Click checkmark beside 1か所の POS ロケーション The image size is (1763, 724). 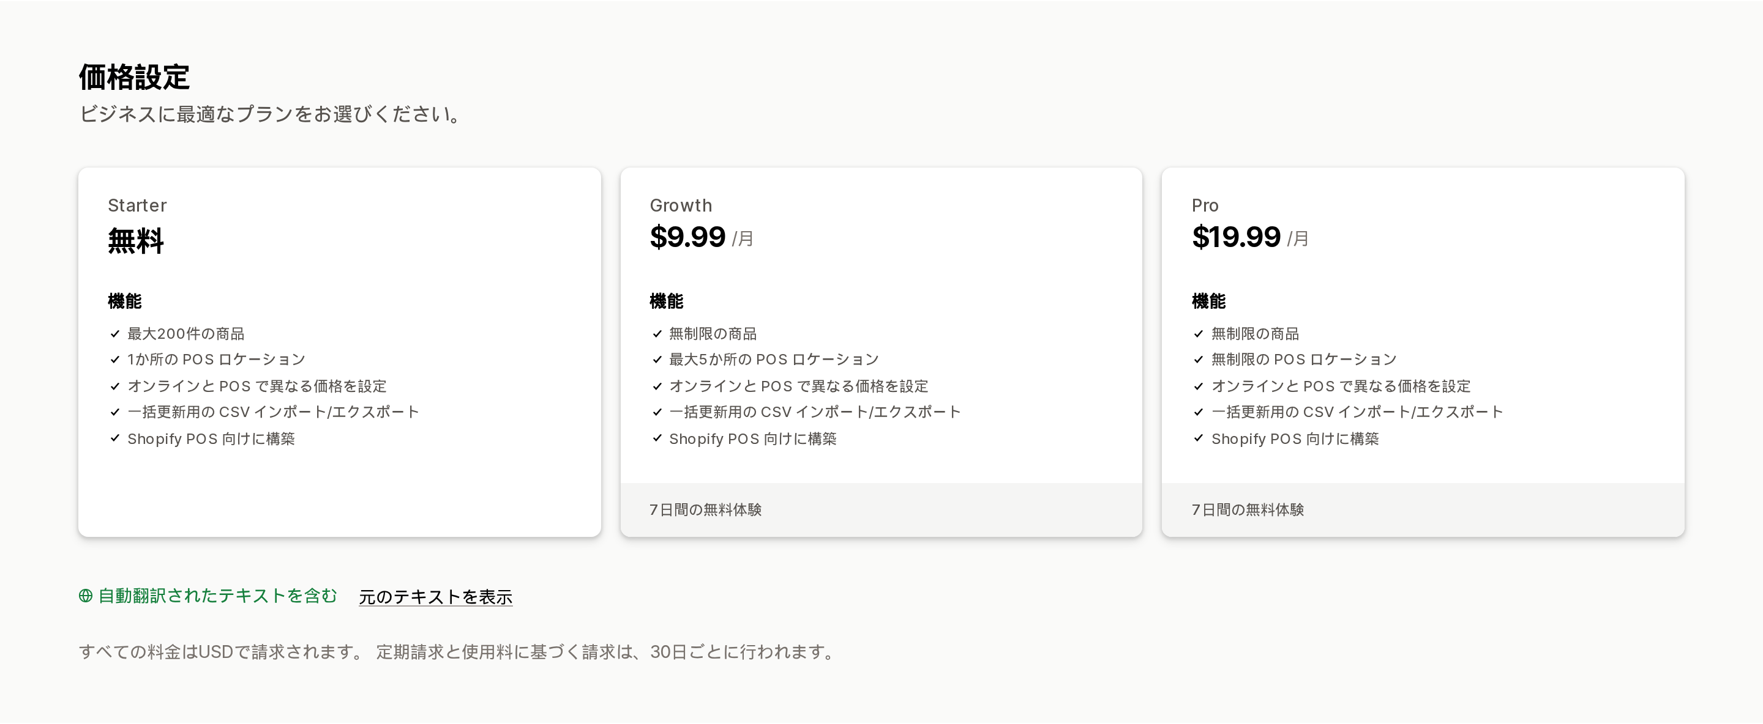point(115,360)
